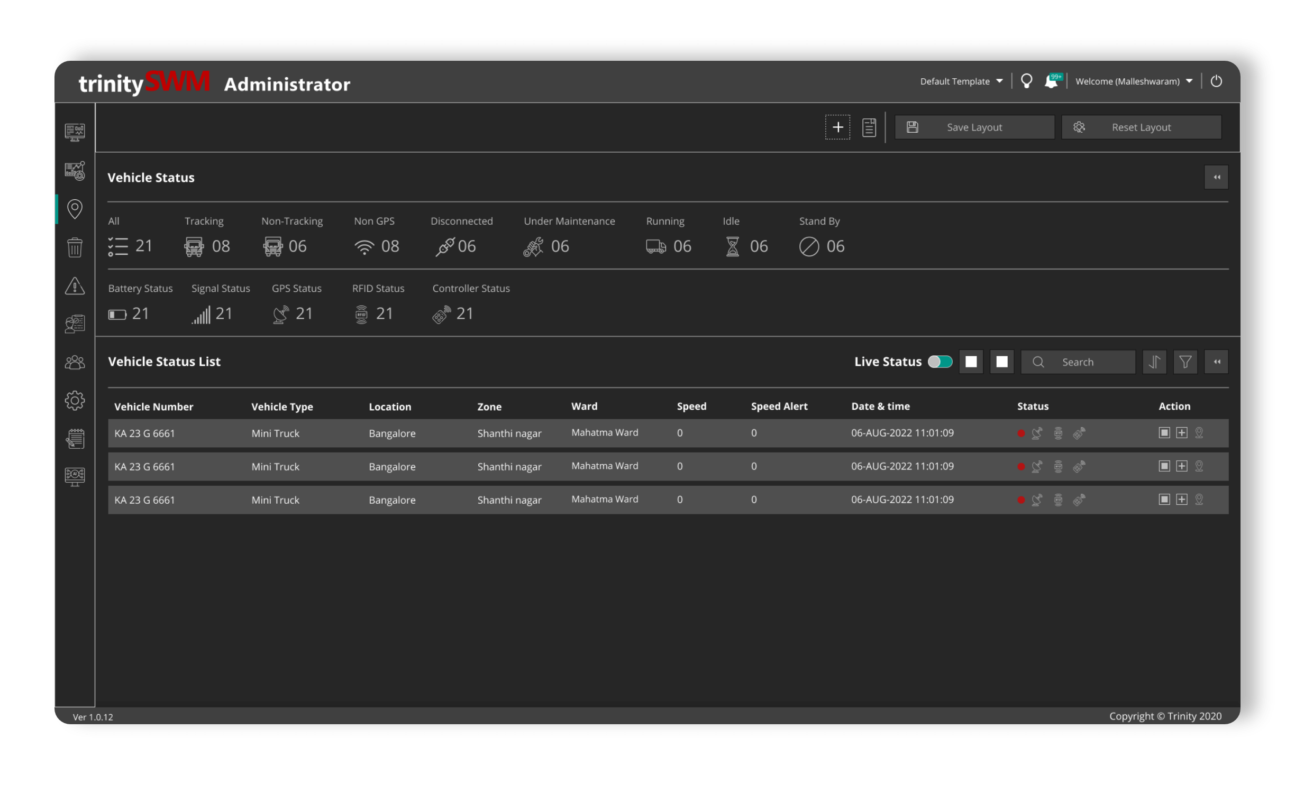Image resolution: width=1295 pixels, height=785 pixels.
Task: Select the Signal Status indicator
Action: [221, 303]
